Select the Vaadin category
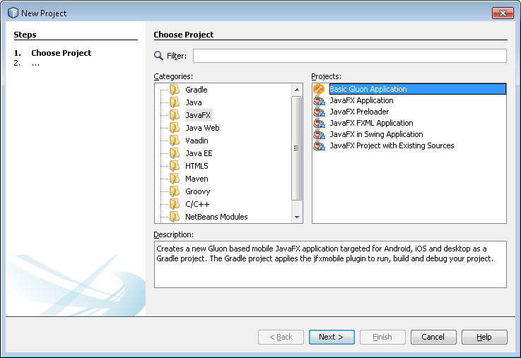The image size is (521, 358). pyautogui.click(x=197, y=141)
